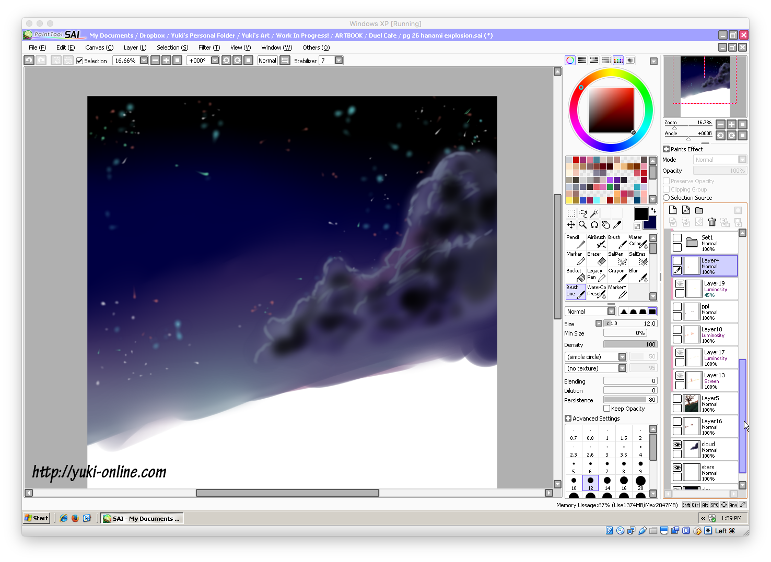
Task: Activate the SelEras selection eraser
Action: click(638, 258)
